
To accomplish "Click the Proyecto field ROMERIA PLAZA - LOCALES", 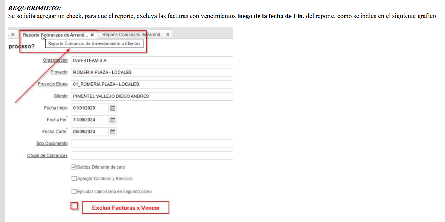I will [152, 72].
